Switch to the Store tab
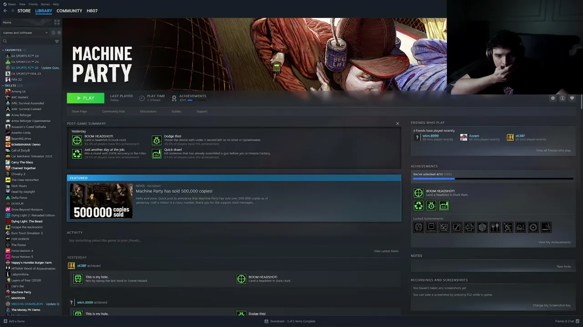 pos(24,11)
